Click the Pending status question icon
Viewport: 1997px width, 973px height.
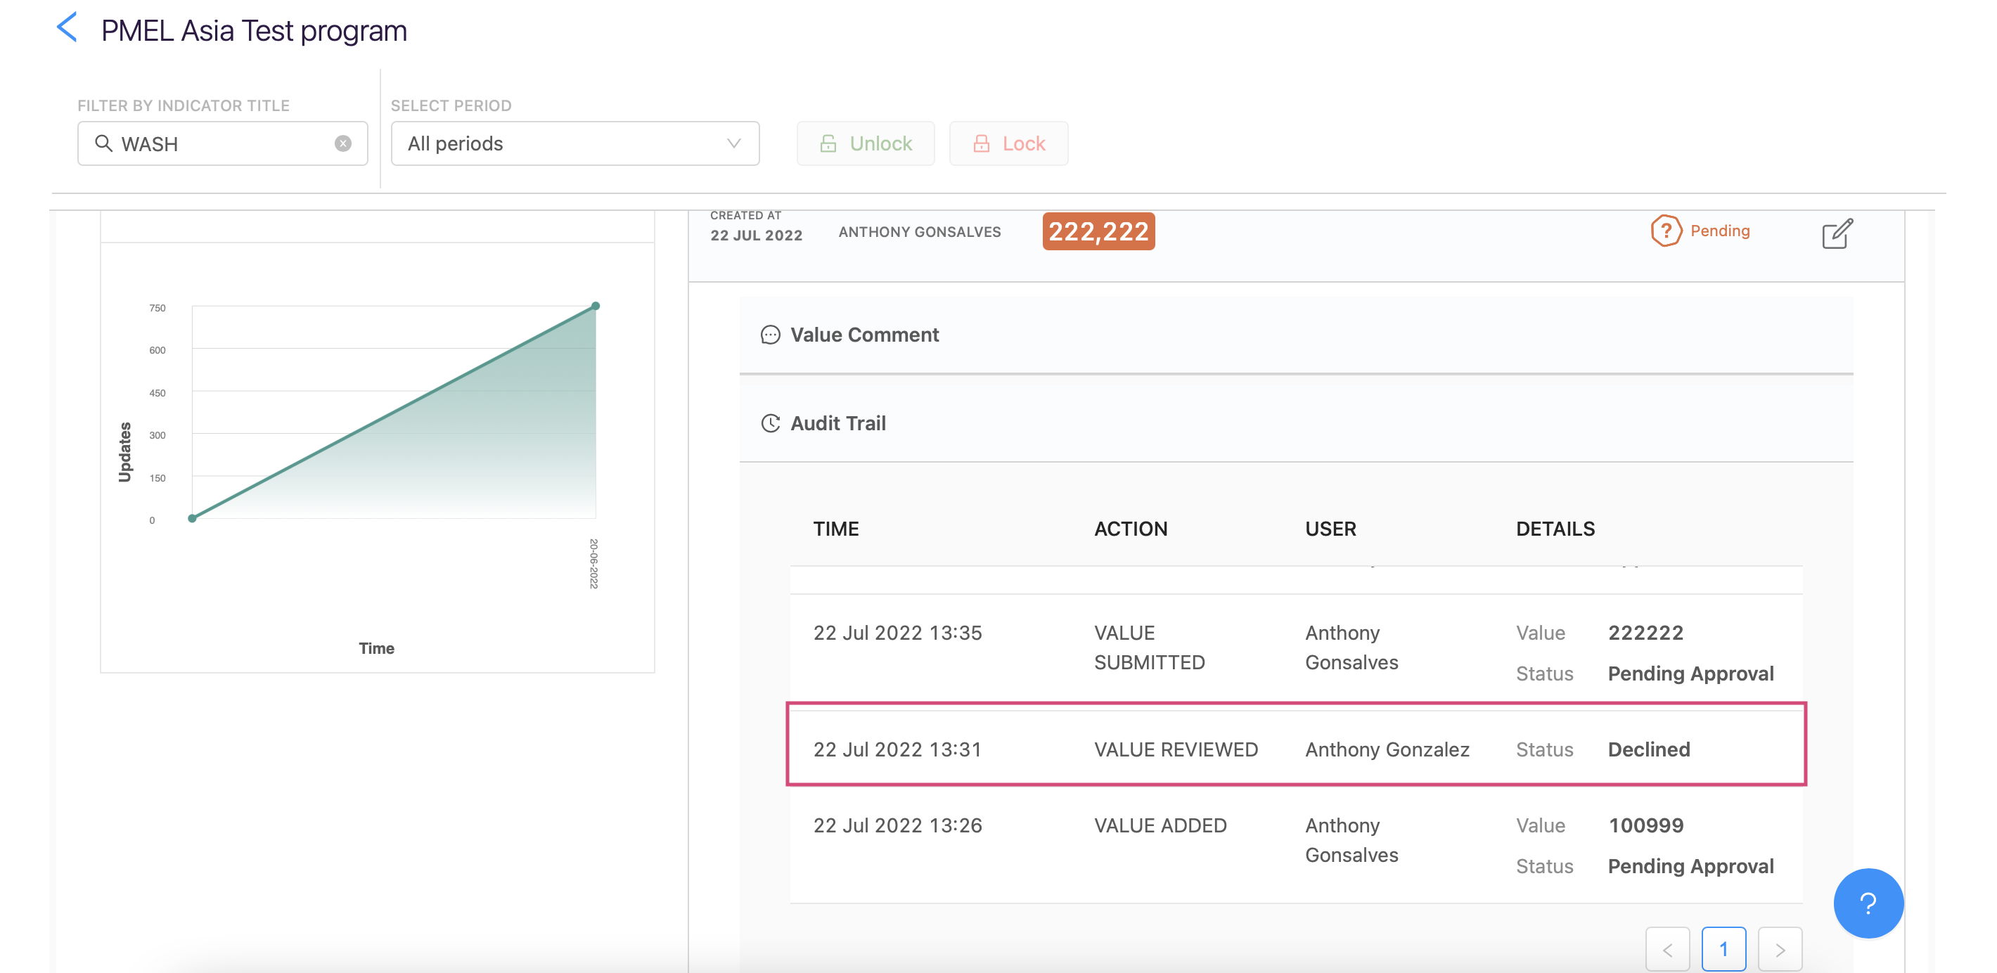(1665, 231)
